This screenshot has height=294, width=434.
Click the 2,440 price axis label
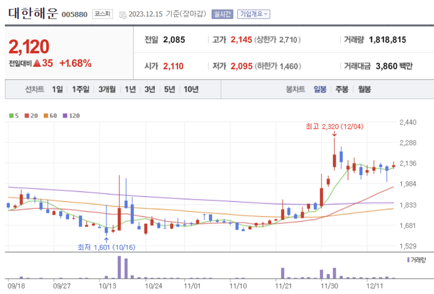408,122
